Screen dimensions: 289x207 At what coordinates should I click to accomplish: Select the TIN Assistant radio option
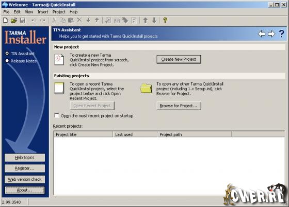pos(7,54)
